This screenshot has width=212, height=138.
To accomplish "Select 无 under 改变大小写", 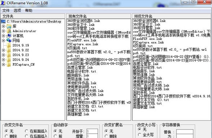I will (x=142, y=129).
